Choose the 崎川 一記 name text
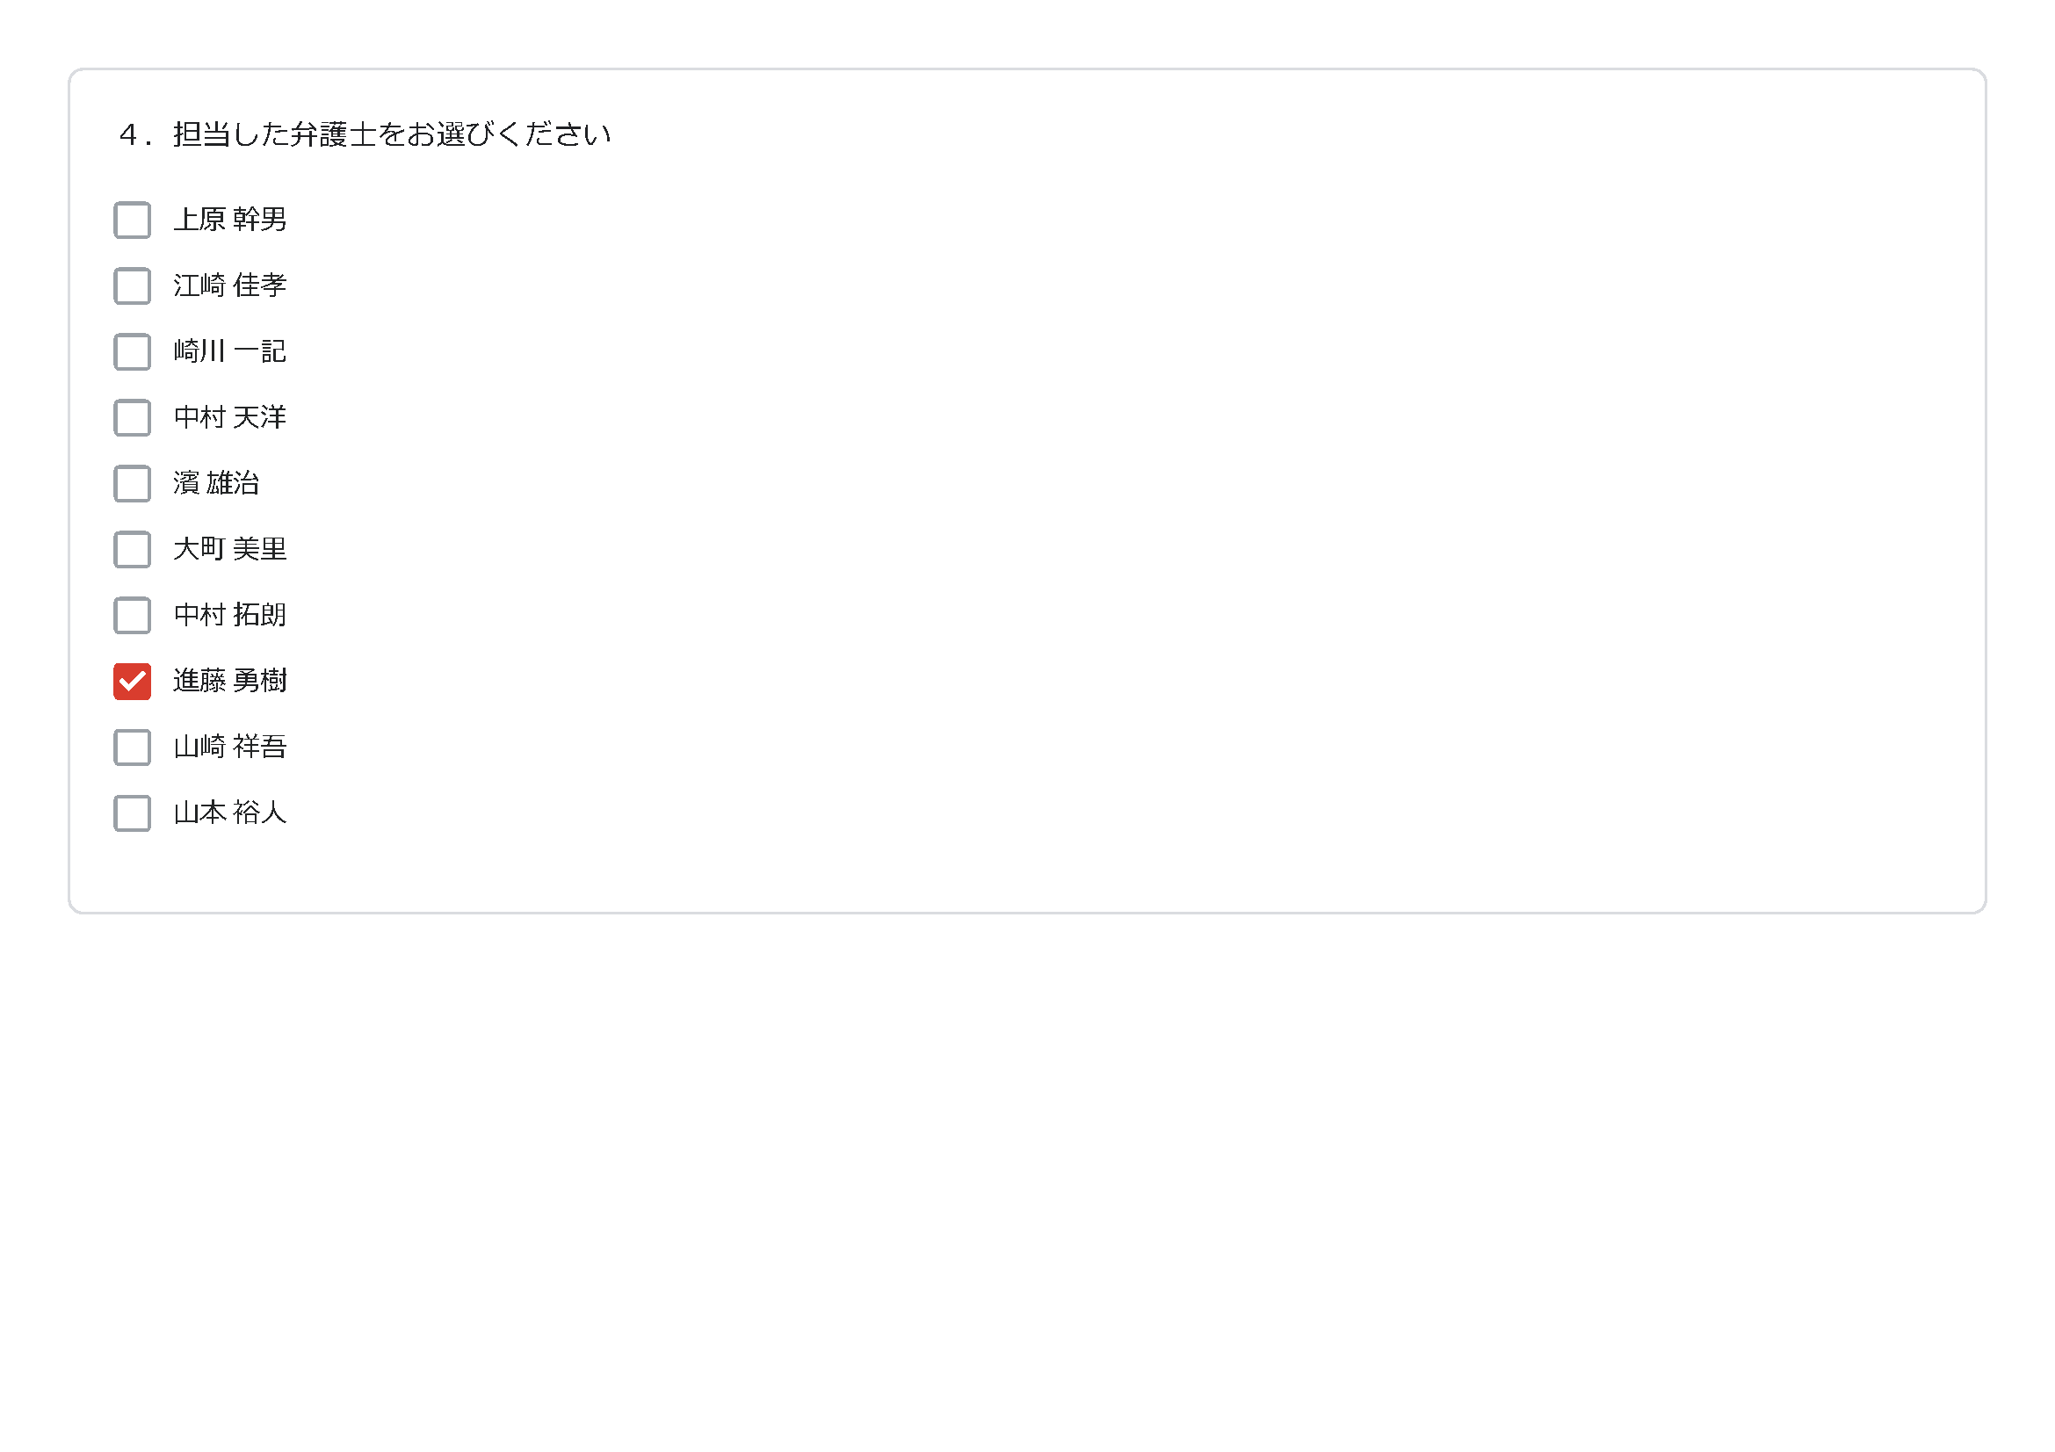 tap(230, 352)
